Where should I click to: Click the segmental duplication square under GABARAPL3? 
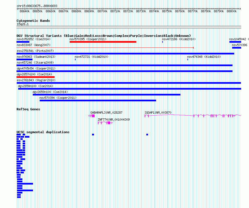pyautogui.click(x=93, y=135)
